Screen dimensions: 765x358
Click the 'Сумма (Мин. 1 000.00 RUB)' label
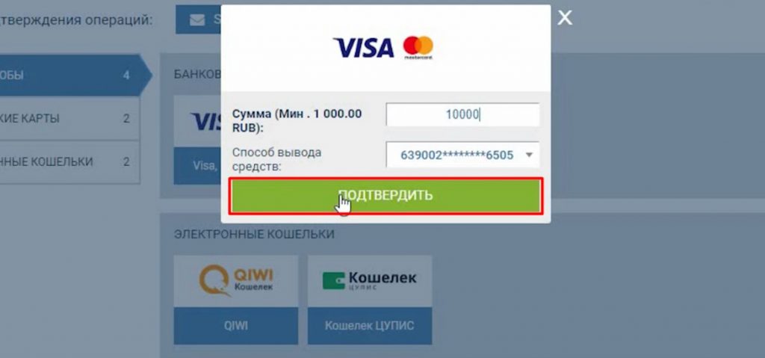tap(297, 120)
